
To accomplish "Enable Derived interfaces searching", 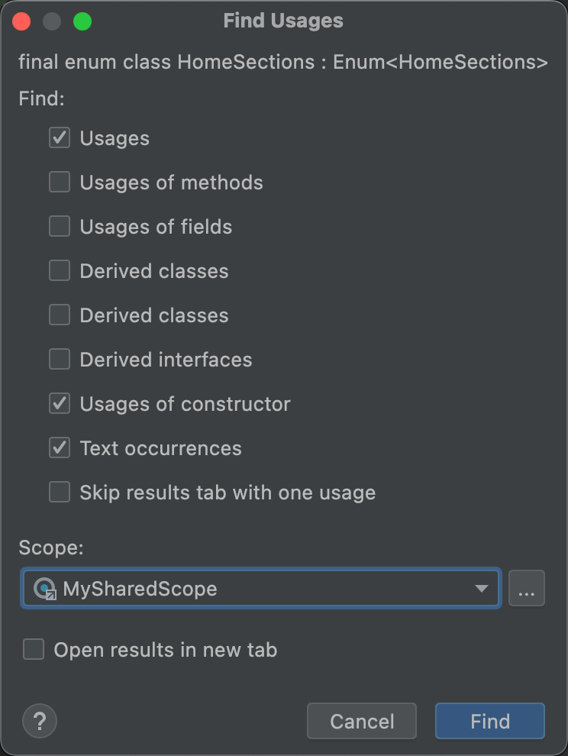I will (59, 359).
